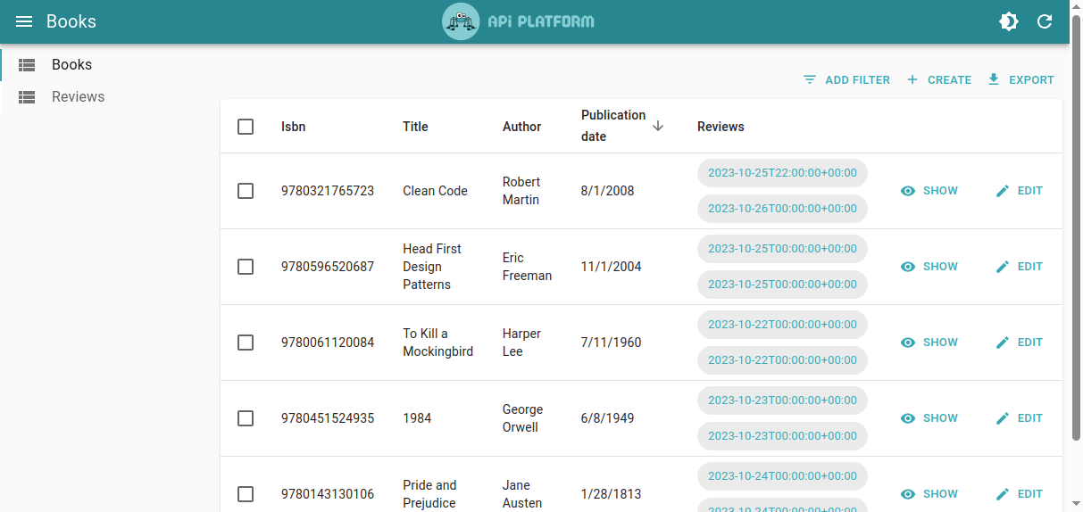Click the Create button

[938, 79]
